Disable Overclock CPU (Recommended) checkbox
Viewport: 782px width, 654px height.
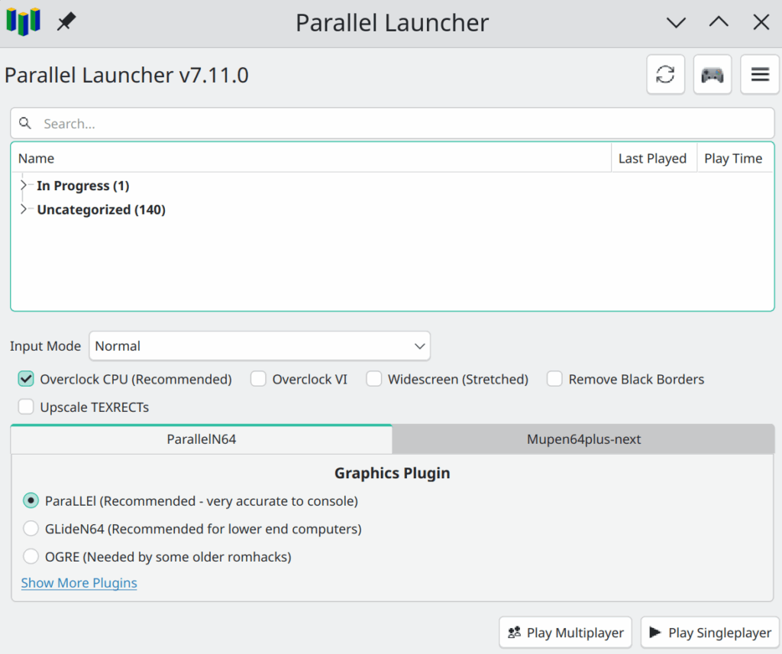point(27,379)
